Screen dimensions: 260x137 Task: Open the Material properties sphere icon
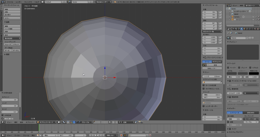click(255, 29)
